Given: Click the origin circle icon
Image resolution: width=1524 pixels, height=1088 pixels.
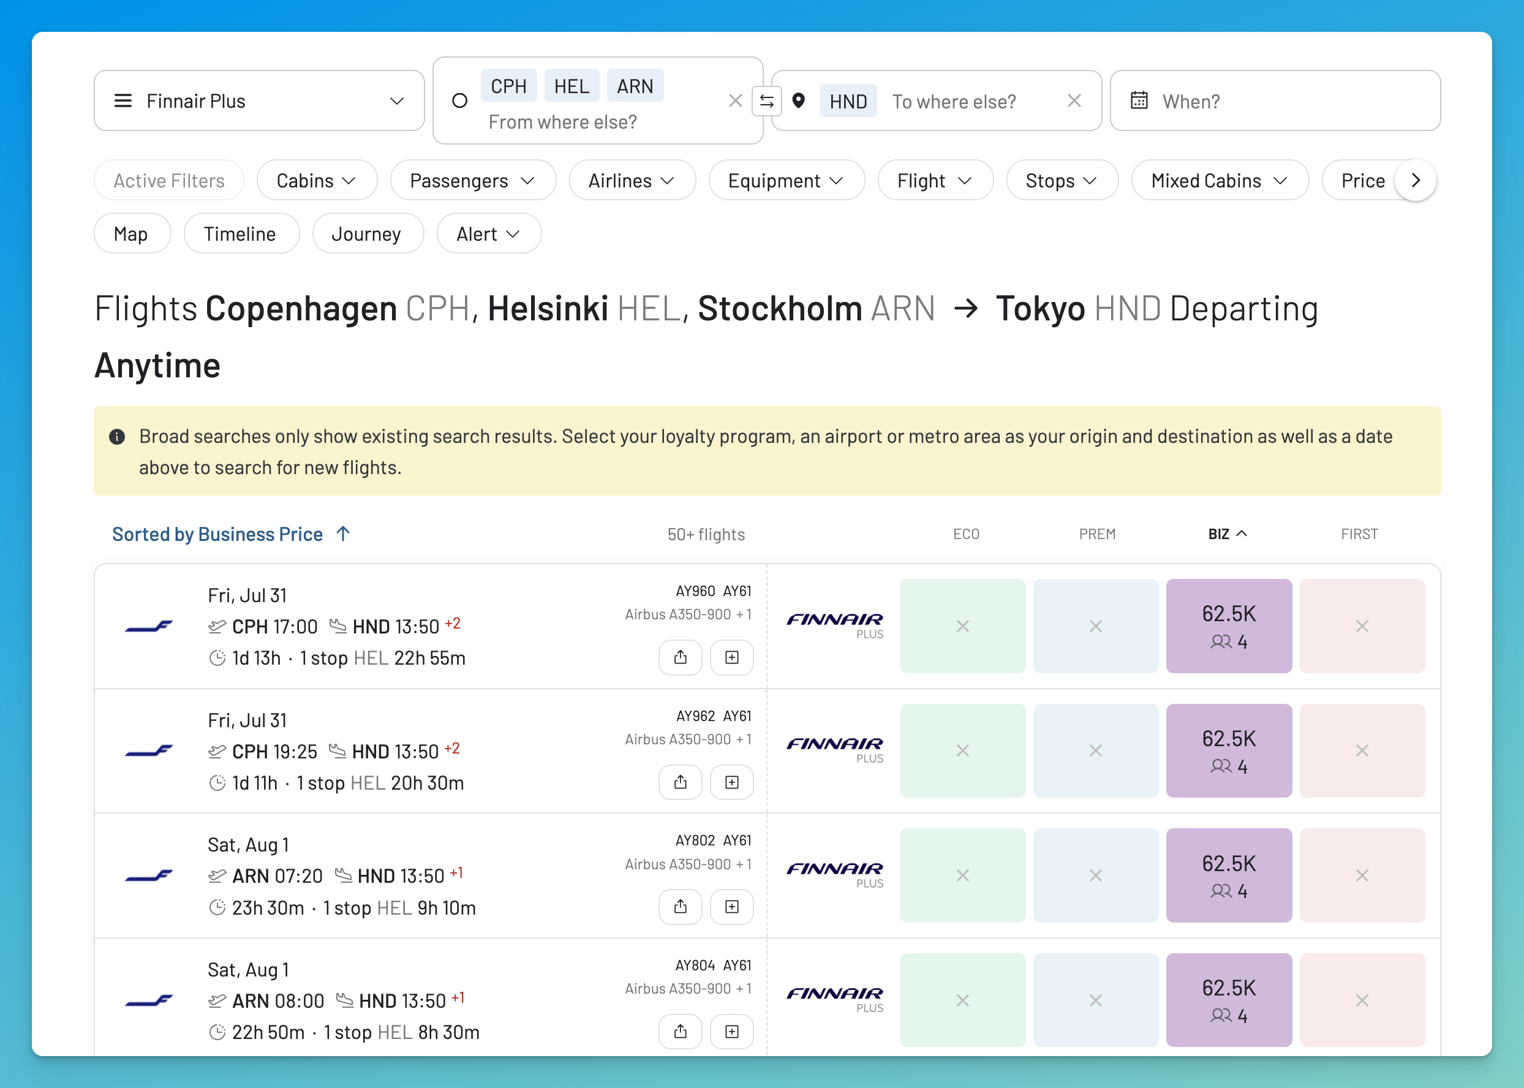Looking at the screenshot, I should pos(459,101).
